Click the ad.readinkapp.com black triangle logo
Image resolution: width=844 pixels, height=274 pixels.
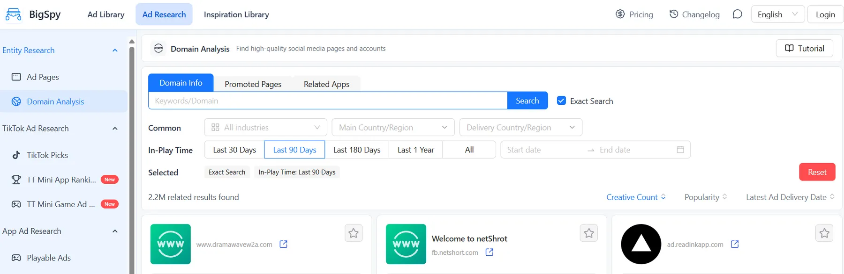tap(641, 244)
